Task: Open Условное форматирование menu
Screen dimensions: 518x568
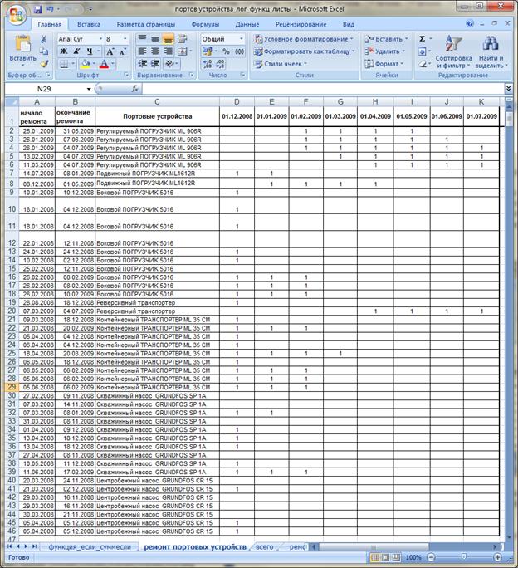Action: pyautogui.click(x=304, y=39)
